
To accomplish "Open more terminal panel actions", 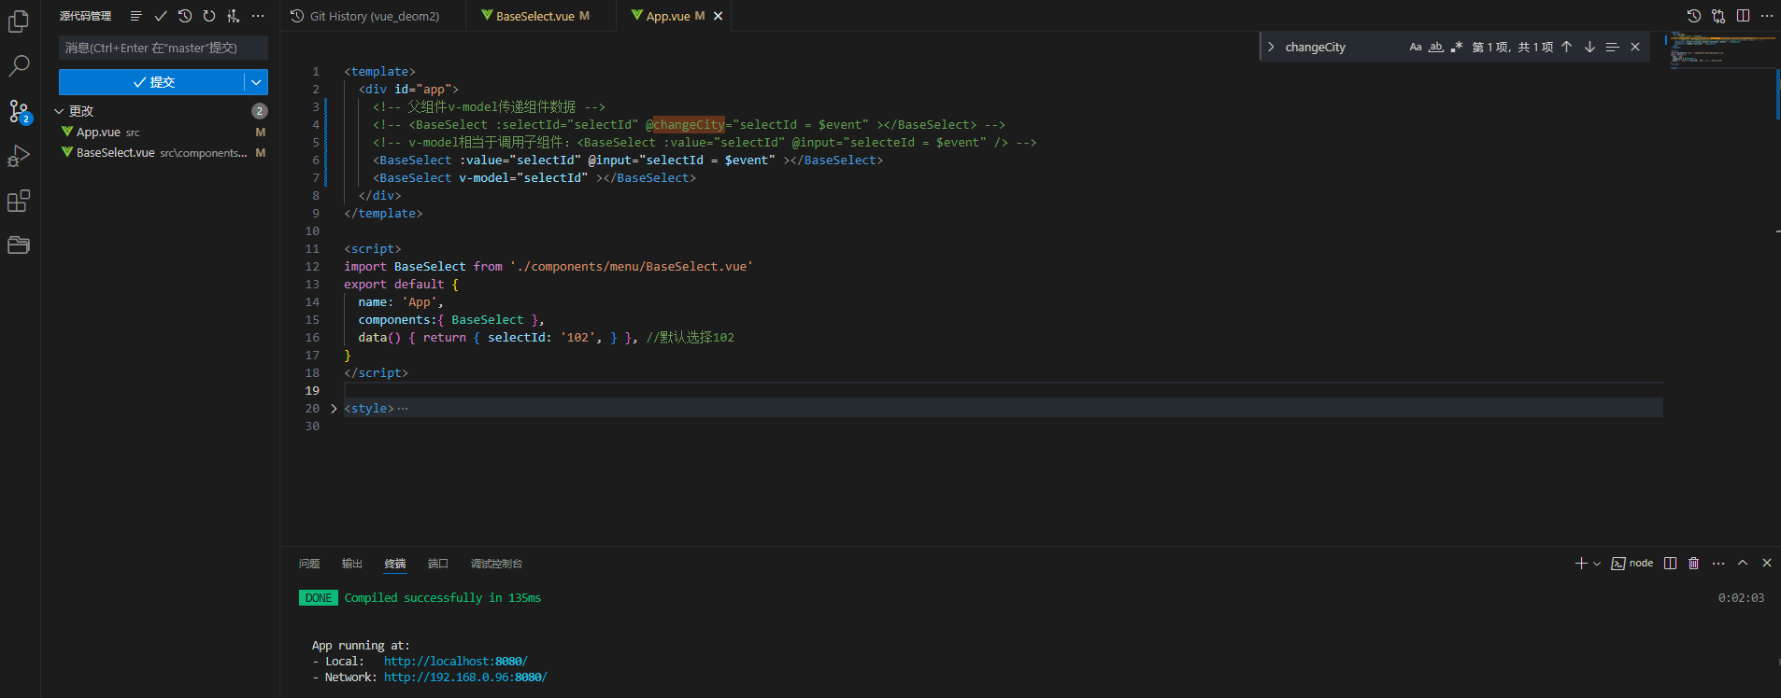I will (1718, 564).
